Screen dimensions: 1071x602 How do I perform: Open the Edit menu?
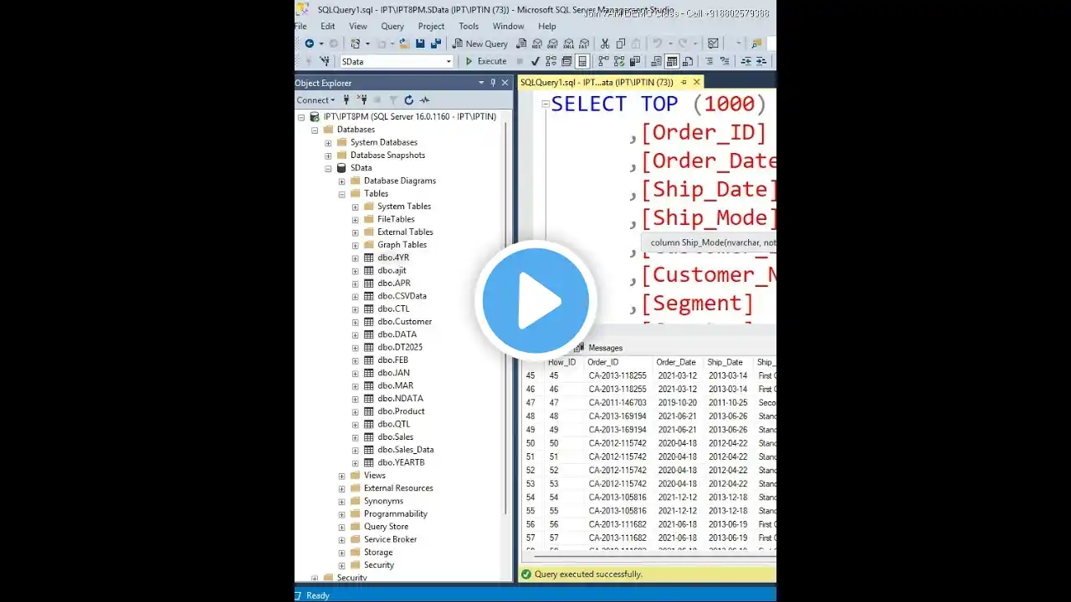[328, 26]
